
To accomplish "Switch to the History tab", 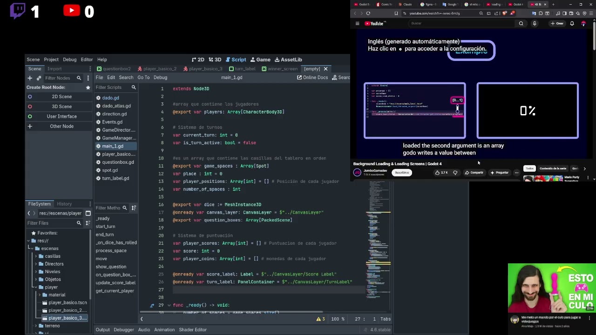I will click(64, 204).
